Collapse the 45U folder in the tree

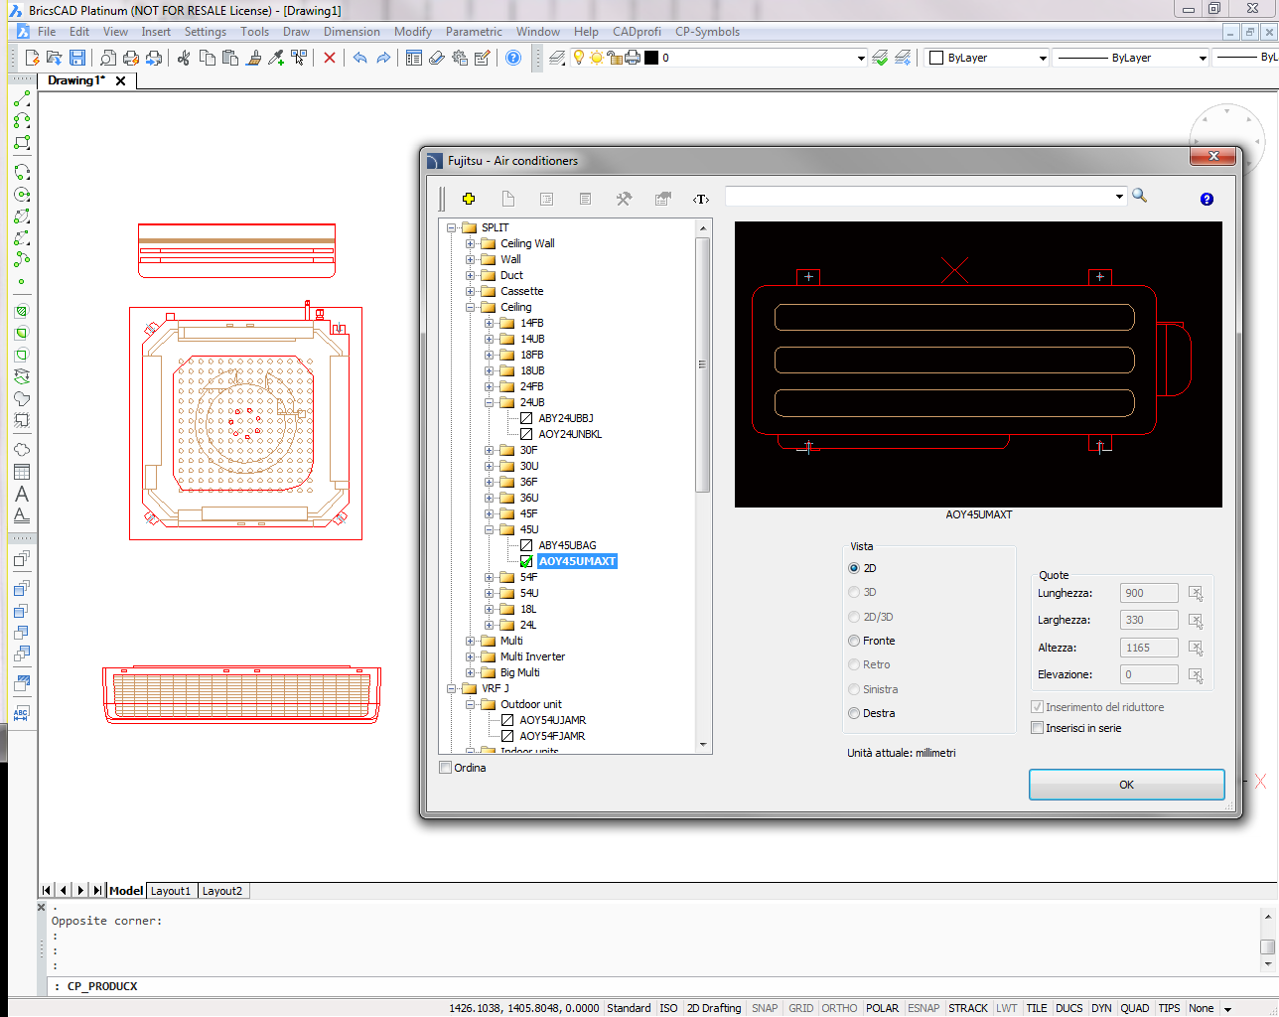(487, 529)
